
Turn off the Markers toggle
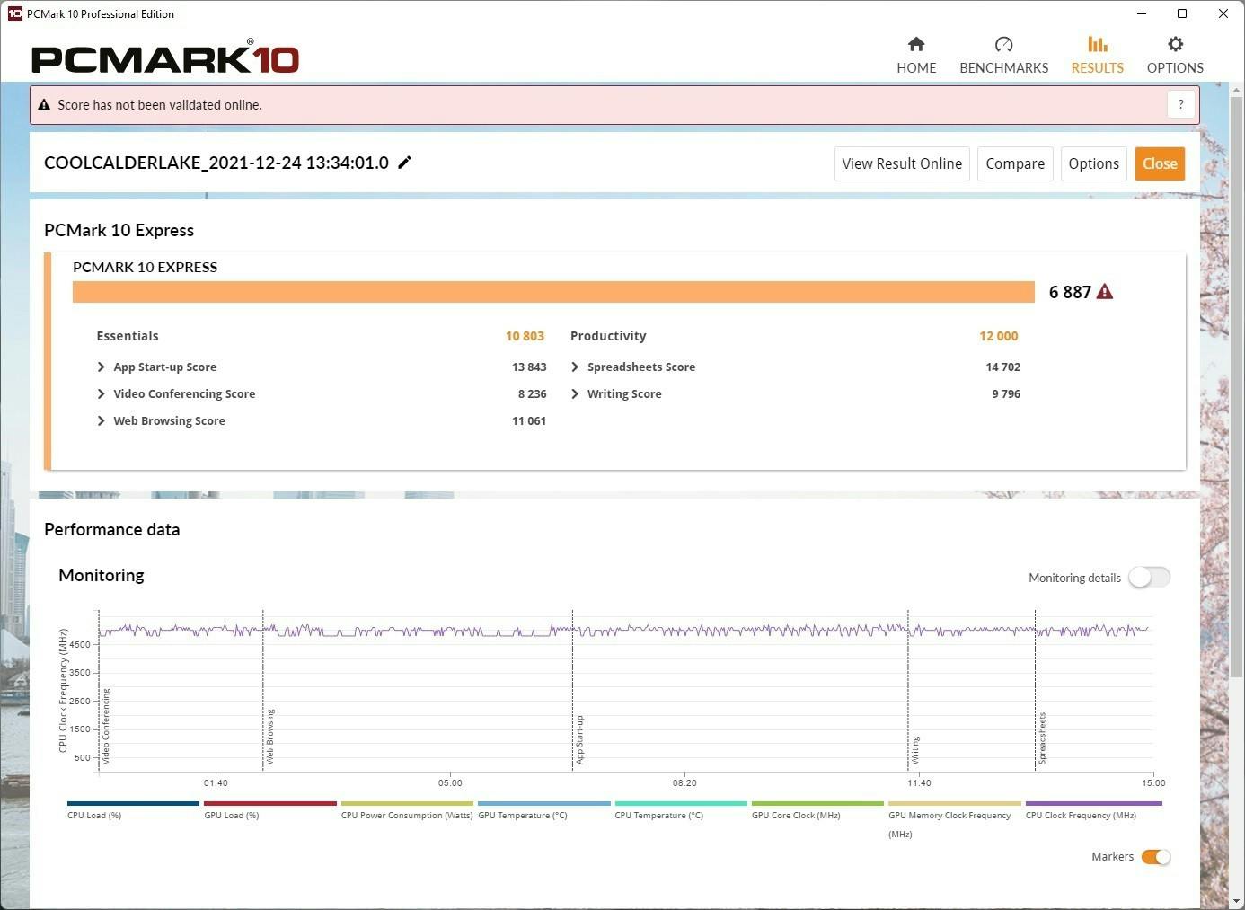click(x=1155, y=857)
